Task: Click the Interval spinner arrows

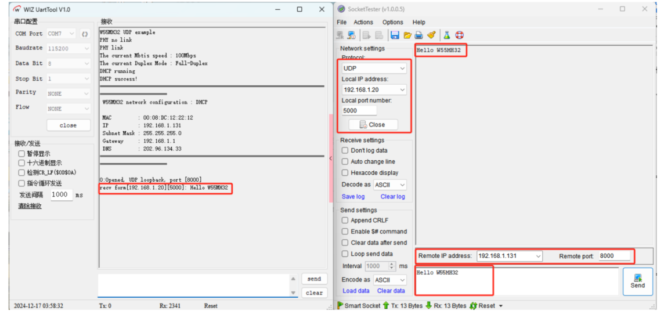Action: tap(392, 266)
